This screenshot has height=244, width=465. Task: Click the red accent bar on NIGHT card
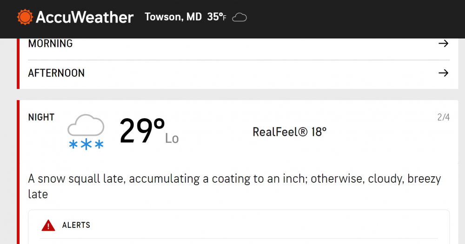pyautogui.click(x=18, y=172)
